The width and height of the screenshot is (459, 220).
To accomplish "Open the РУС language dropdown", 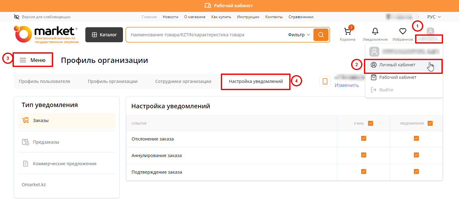I will 434,17.
